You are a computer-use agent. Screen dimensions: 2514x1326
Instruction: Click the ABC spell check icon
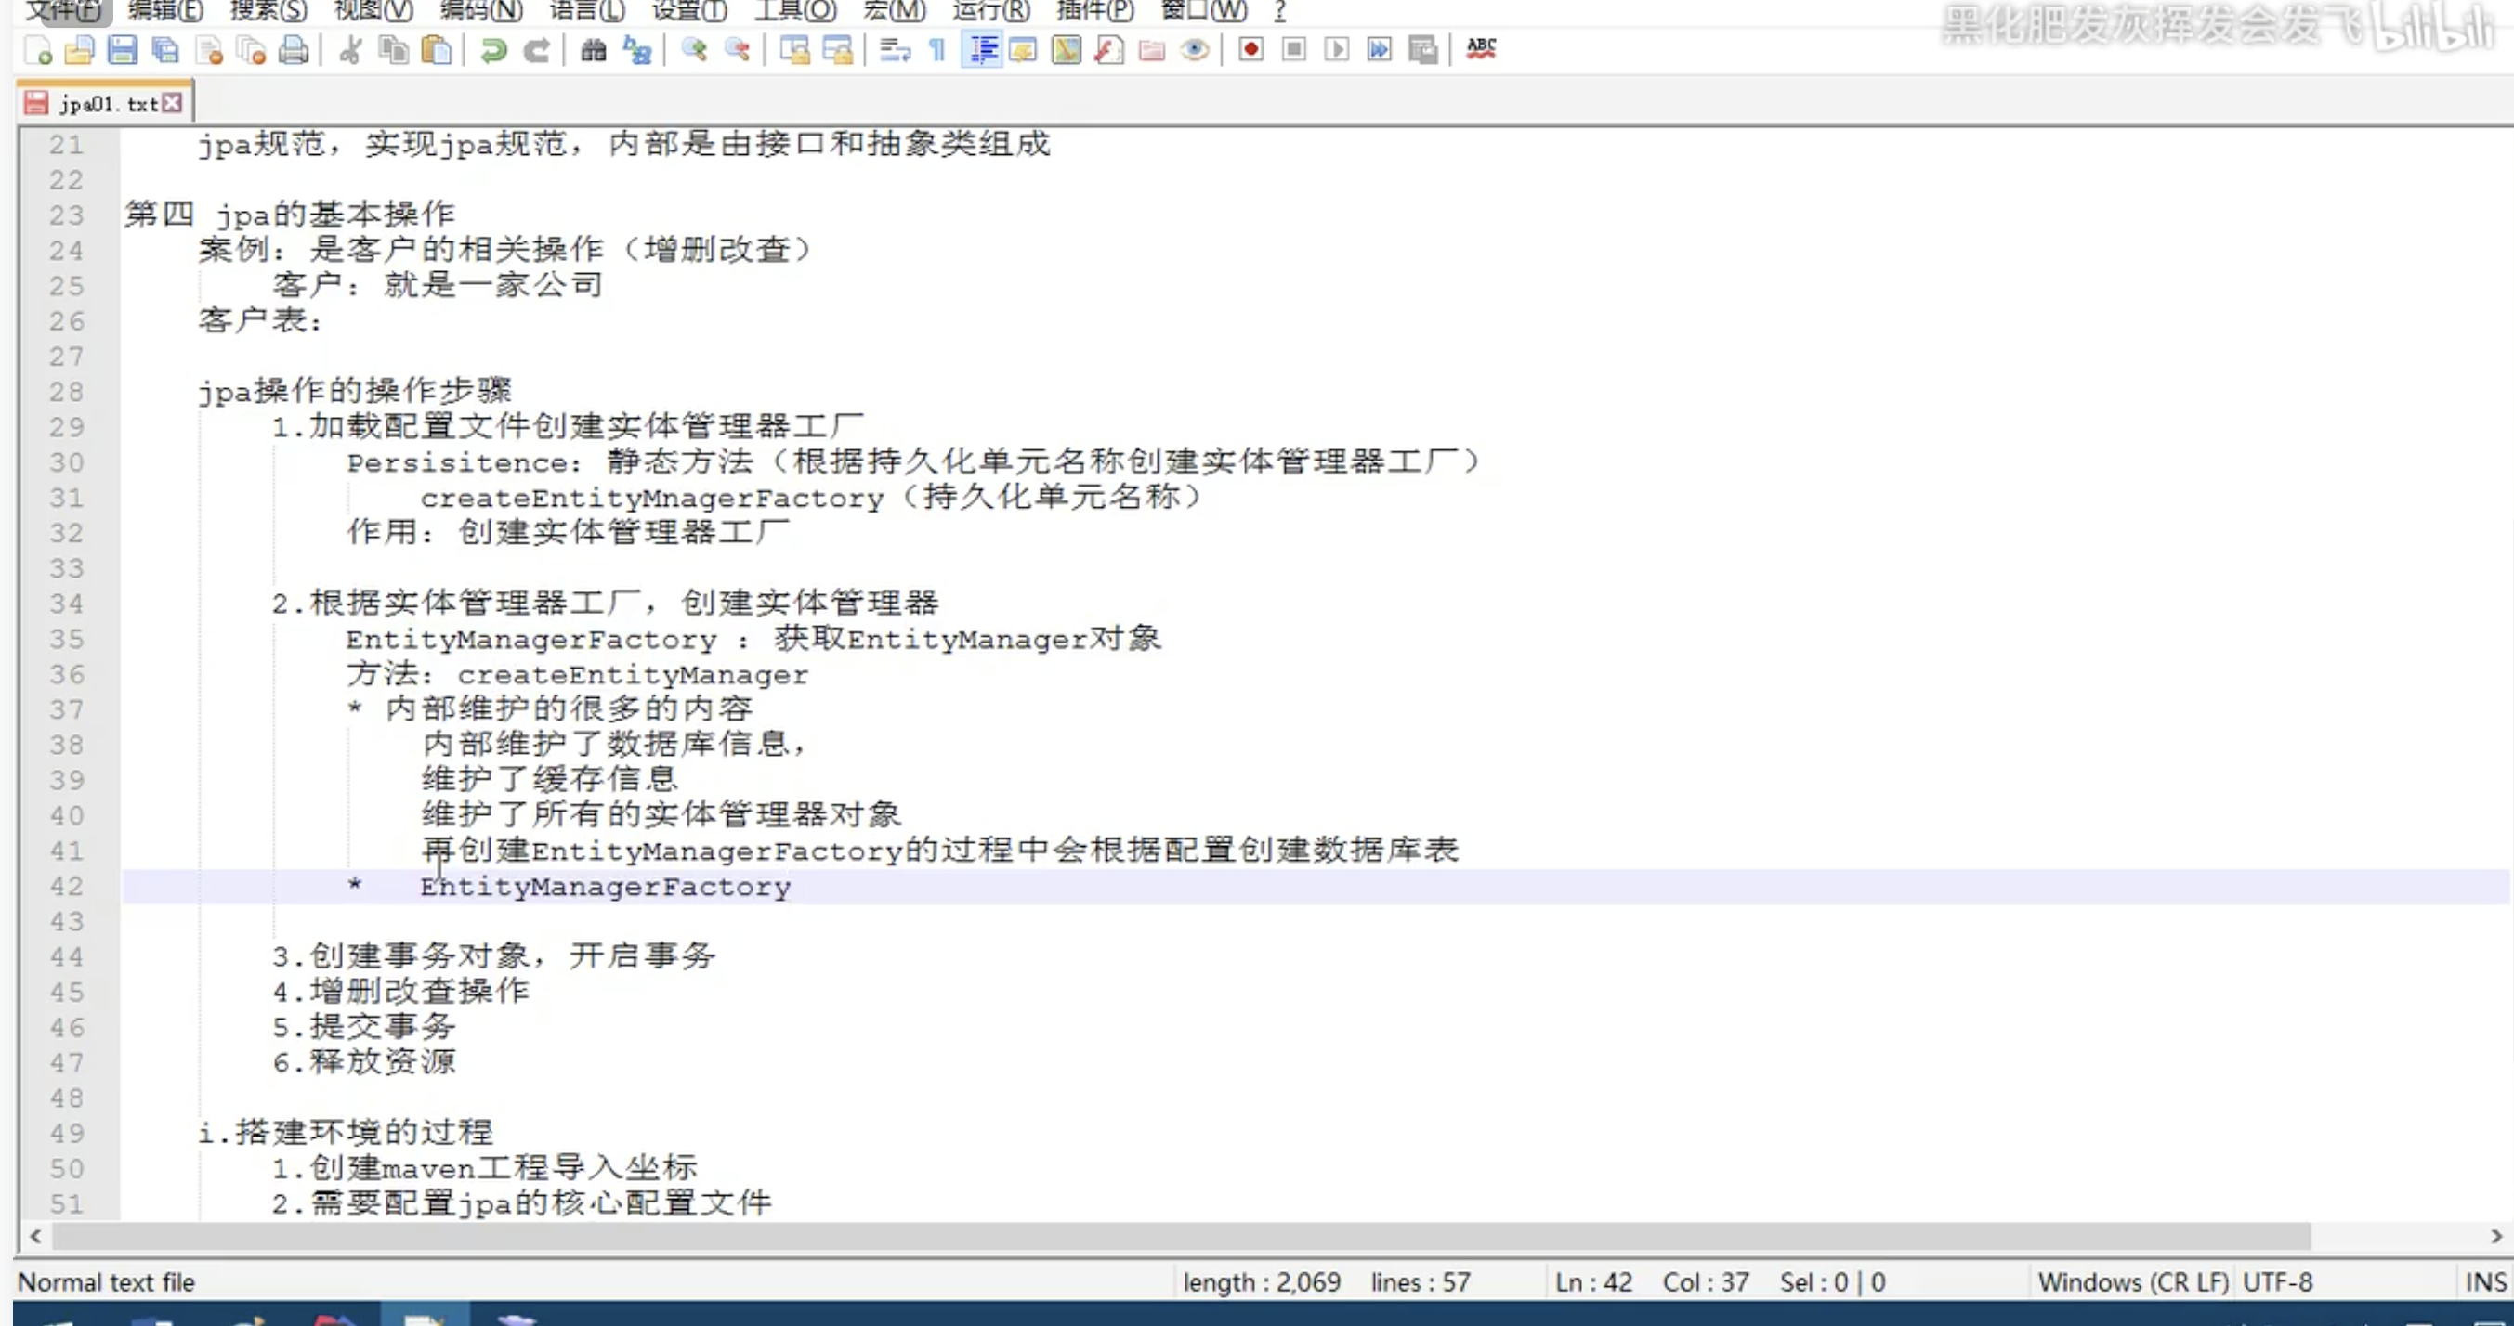[1481, 47]
